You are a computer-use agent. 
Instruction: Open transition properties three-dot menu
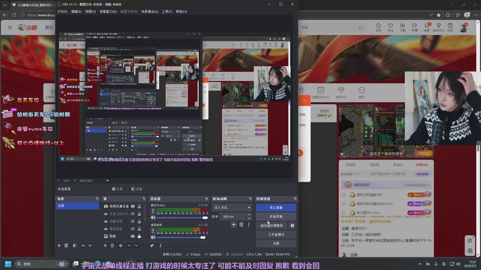click(x=249, y=224)
